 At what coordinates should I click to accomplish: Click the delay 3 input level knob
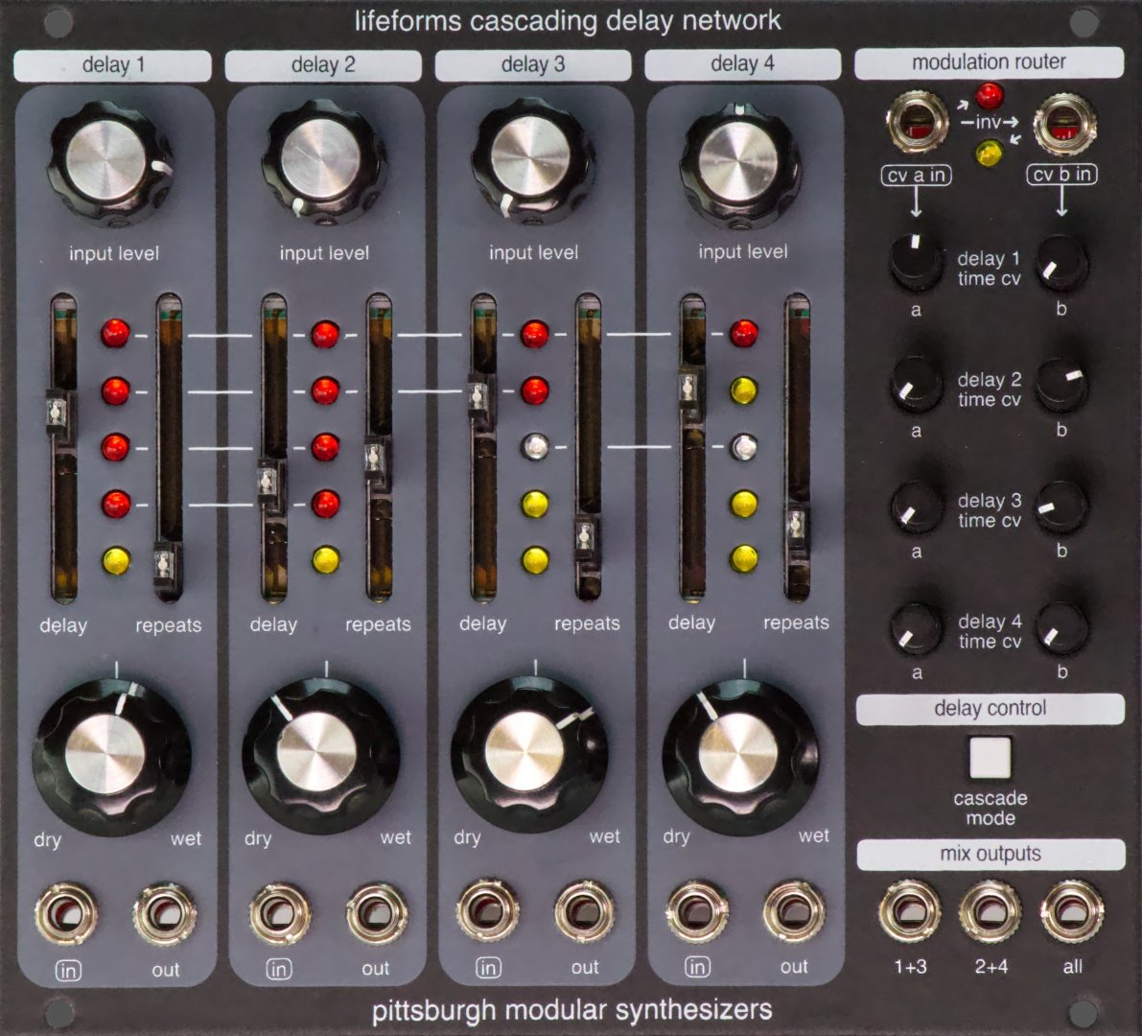(x=532, y=159)
